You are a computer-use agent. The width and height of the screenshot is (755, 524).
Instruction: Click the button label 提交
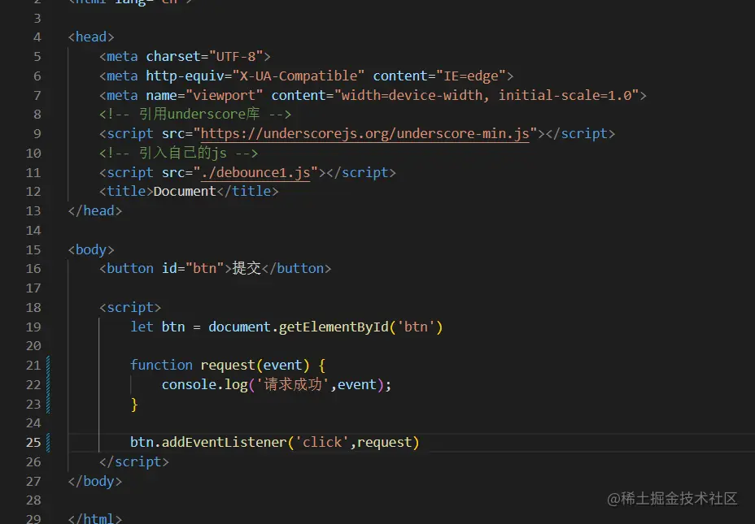point(247,268)
